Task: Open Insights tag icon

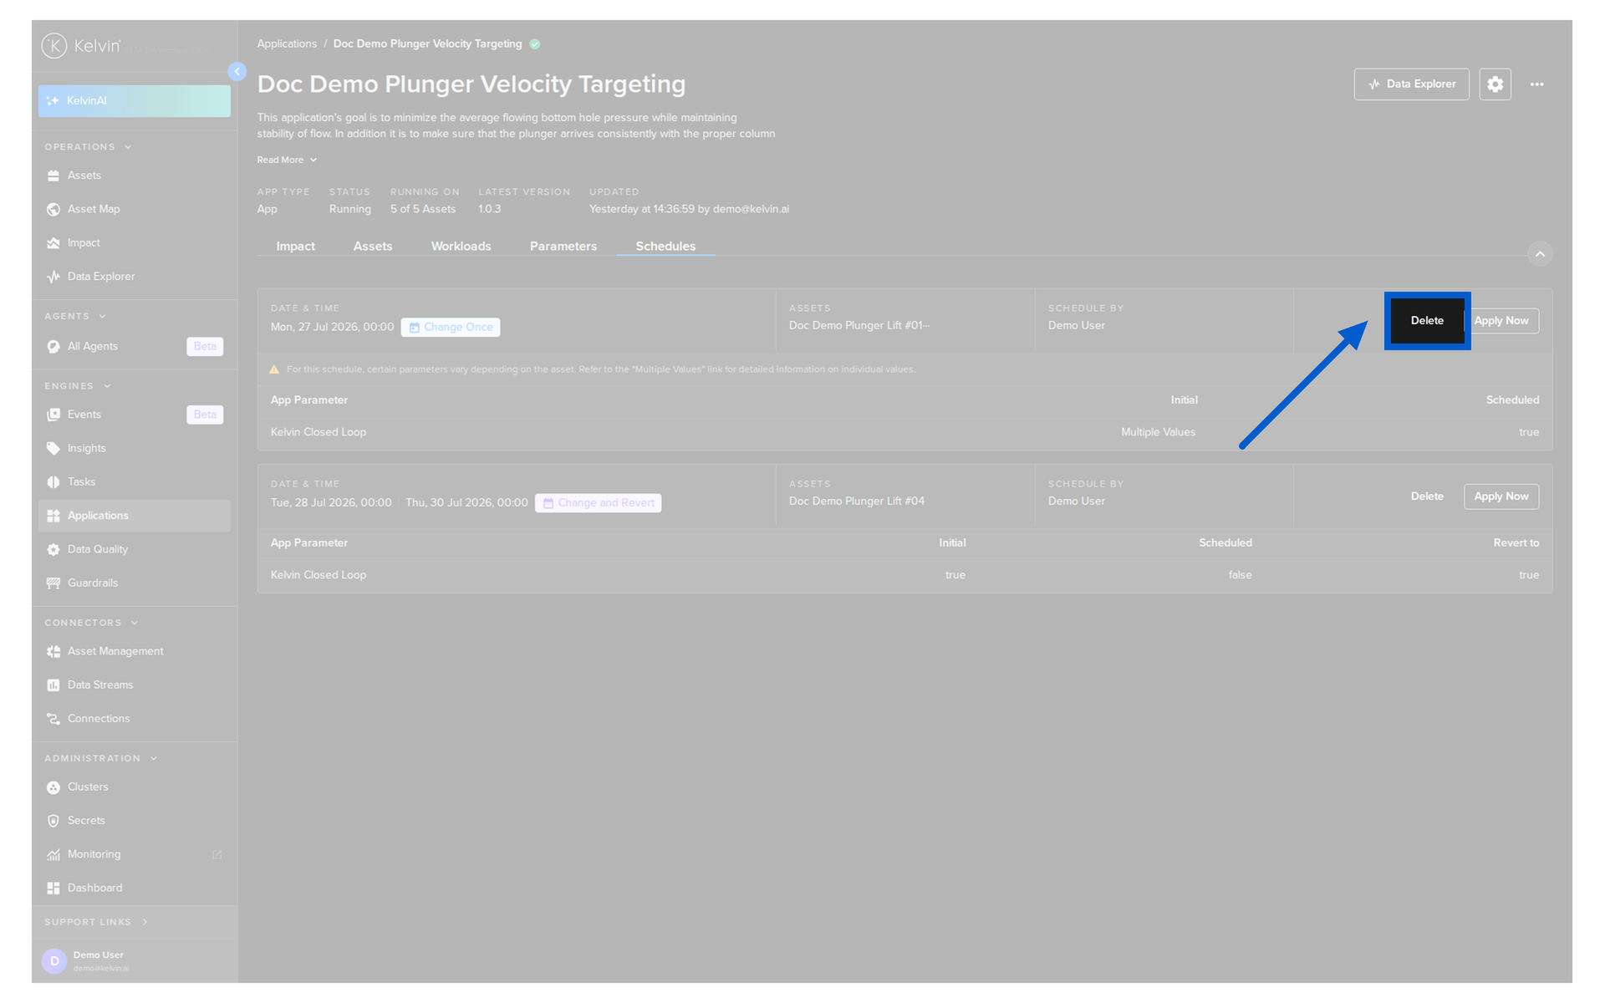Action: coord(53,449)
